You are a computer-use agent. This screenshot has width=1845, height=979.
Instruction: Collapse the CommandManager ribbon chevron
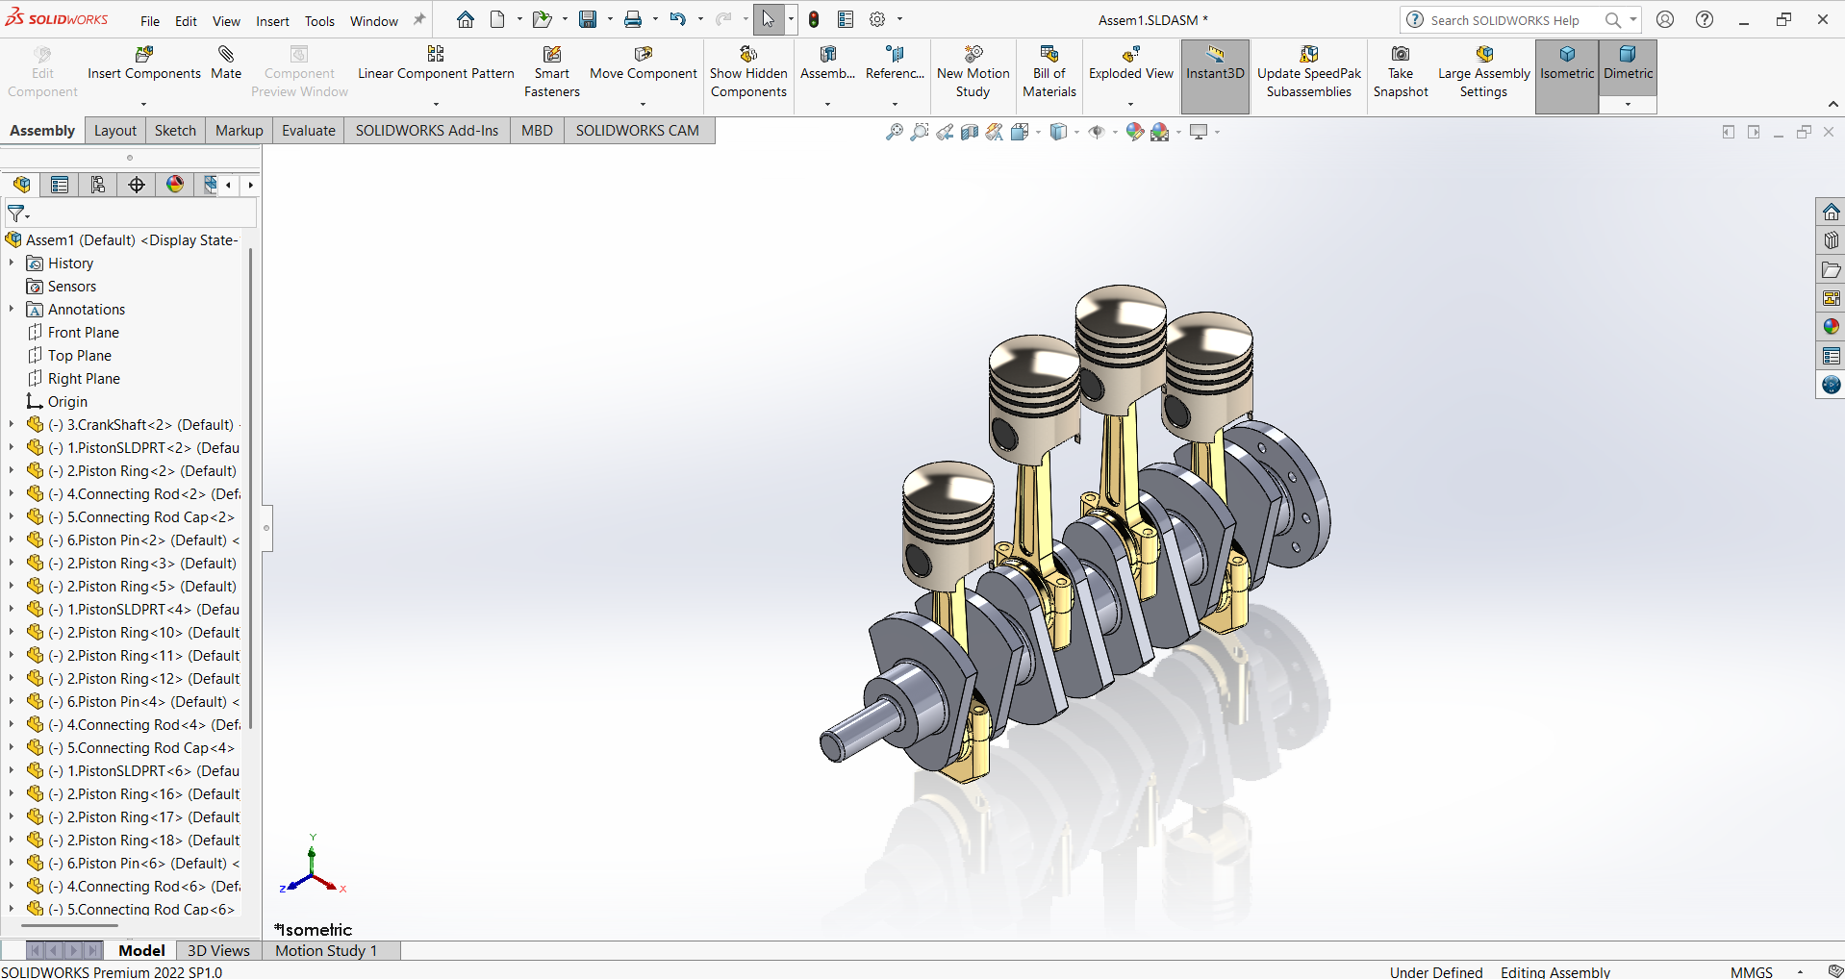1832,104
